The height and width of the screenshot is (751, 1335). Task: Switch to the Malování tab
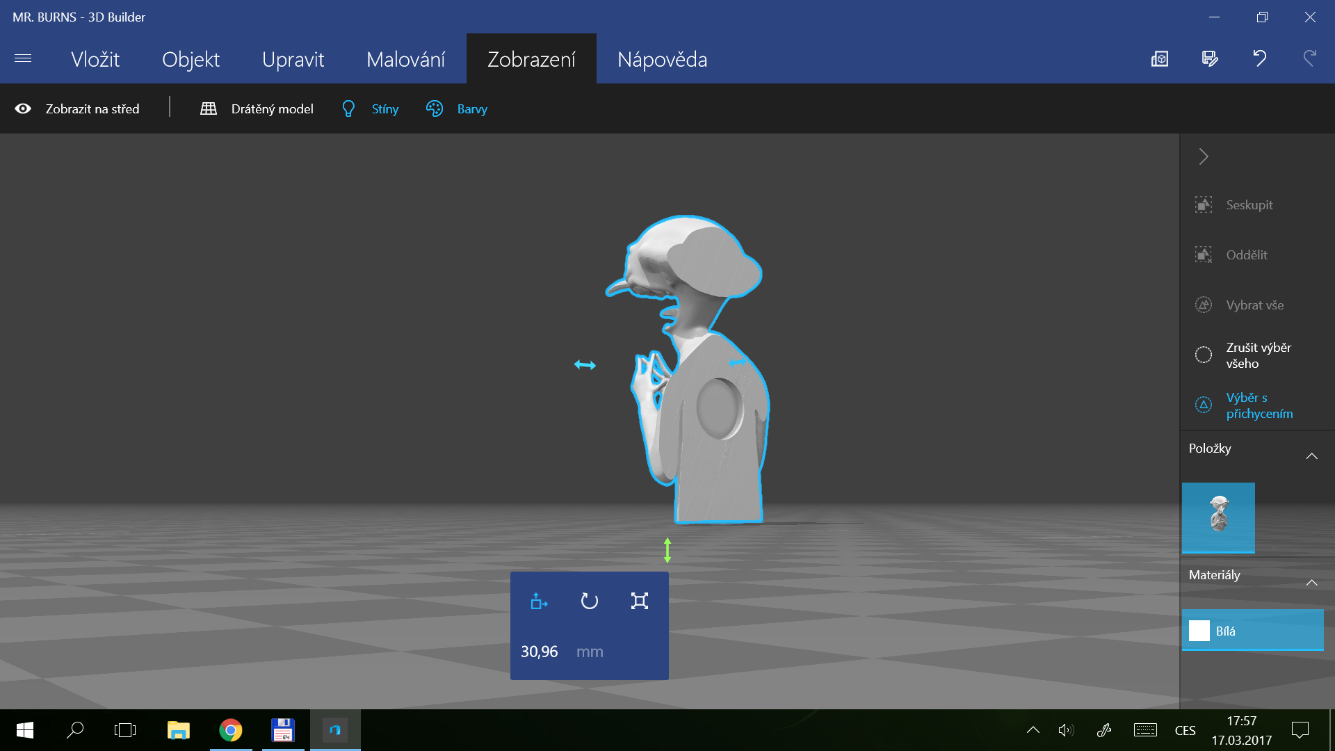tap(405, 59)
